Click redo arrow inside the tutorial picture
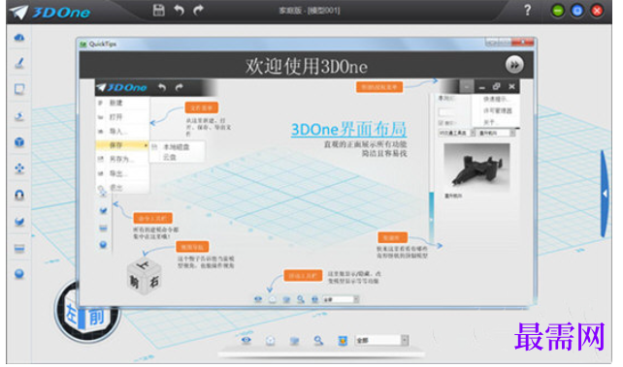This screenshot has width=623, height=367. 180,87
